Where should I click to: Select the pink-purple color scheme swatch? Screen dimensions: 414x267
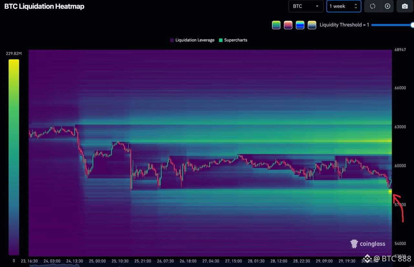(x=288, y=25)
